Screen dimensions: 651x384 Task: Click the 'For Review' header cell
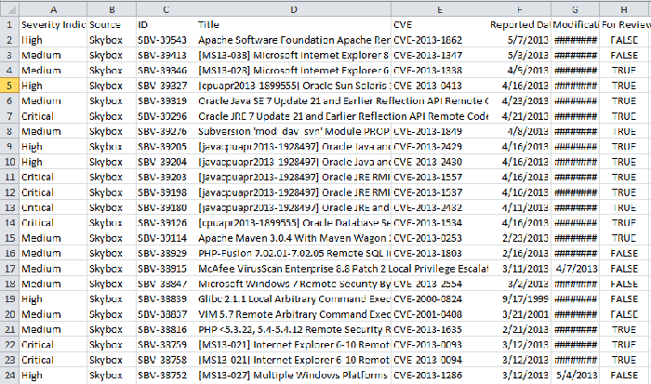pyautogui.click(x=625, y=25)
